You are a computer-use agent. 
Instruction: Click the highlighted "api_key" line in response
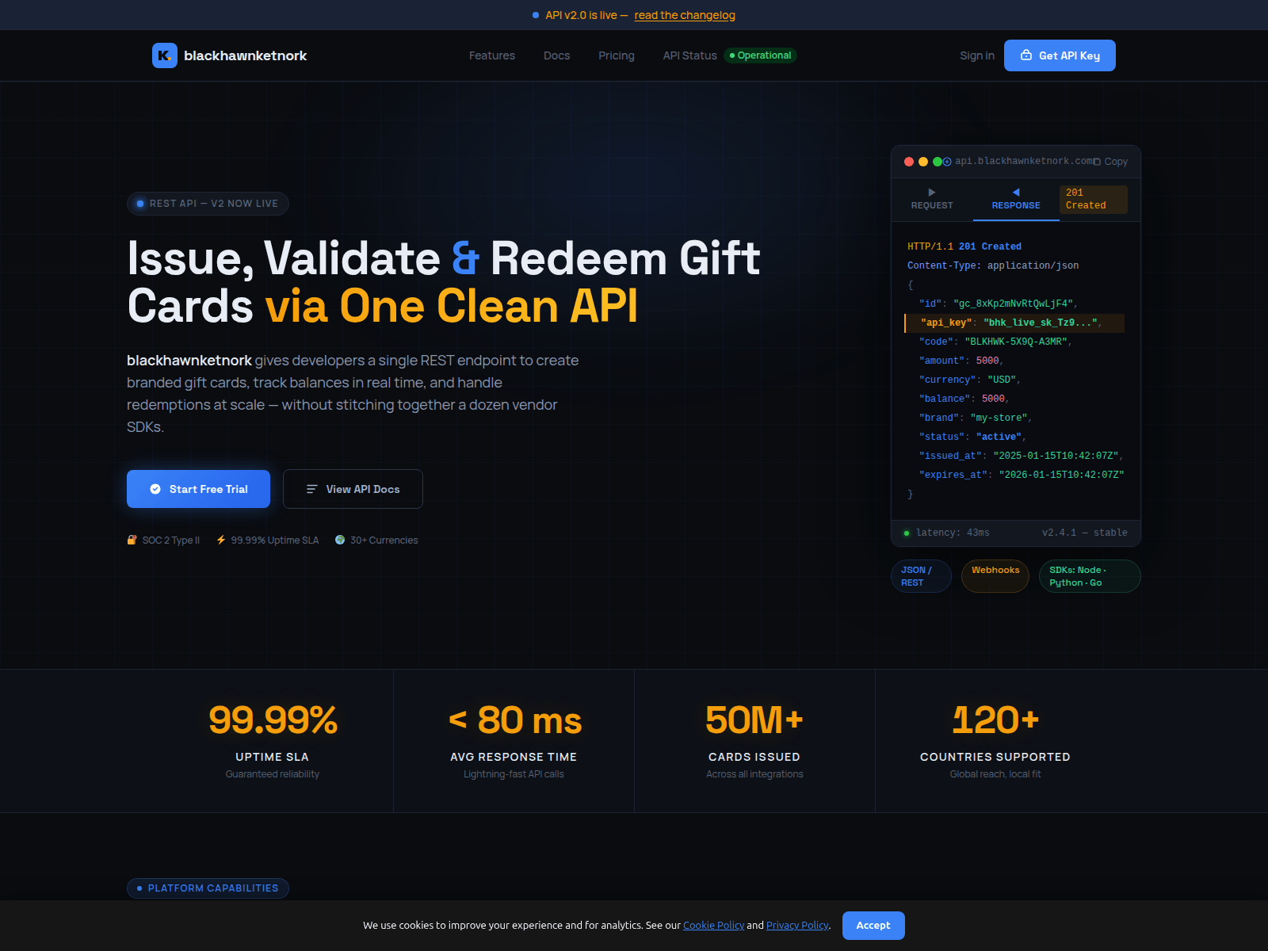(x=1014, y=323)
